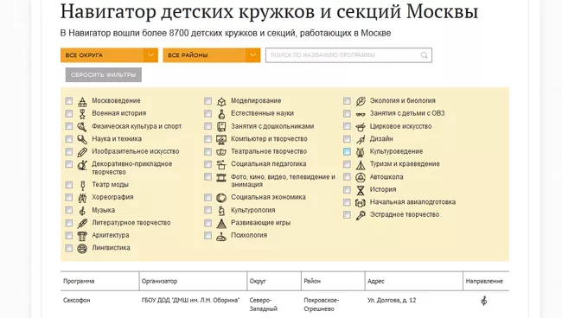Click Сбросить фильтры button
The image size is (562, 318).
104,75
